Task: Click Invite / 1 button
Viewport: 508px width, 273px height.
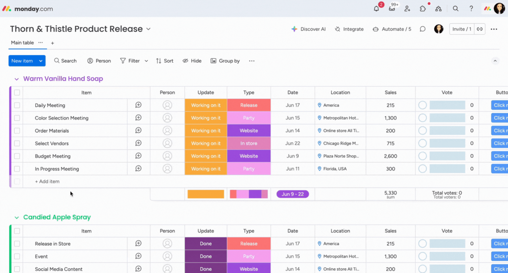Action: [462, 29]
